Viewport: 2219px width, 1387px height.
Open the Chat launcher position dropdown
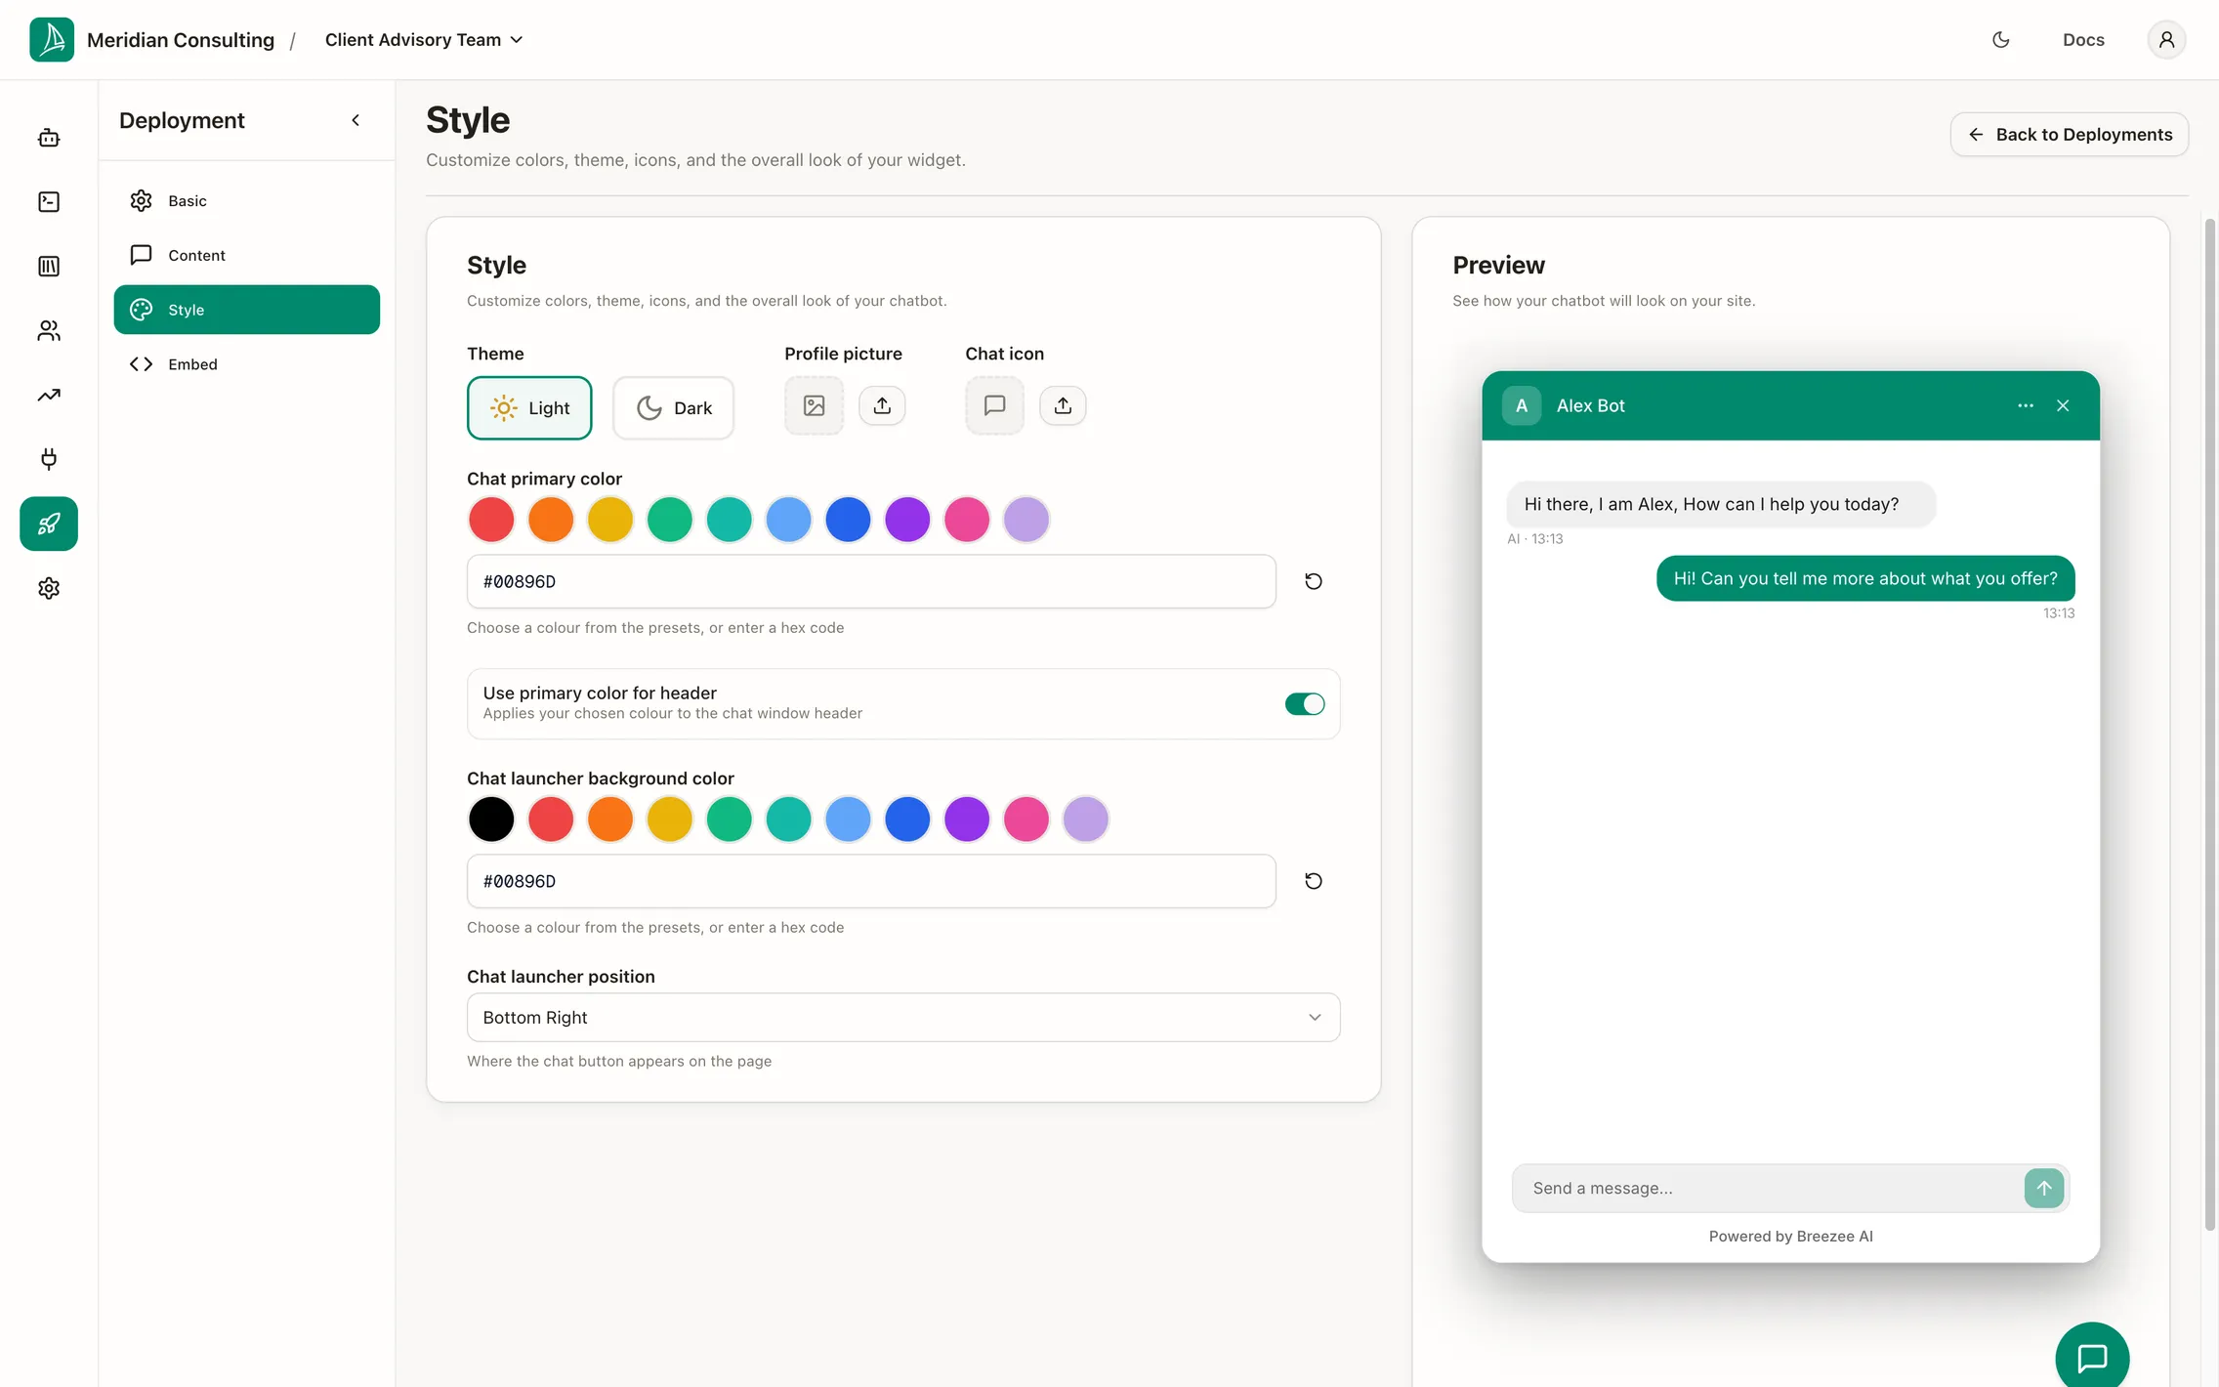903,1017
